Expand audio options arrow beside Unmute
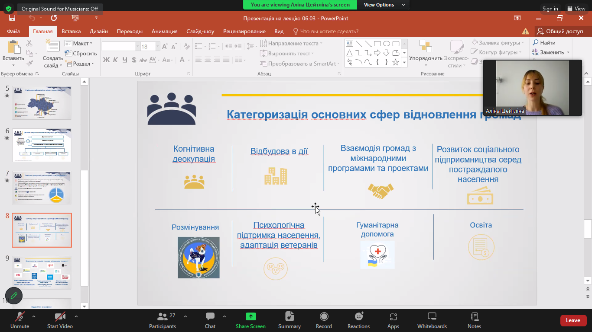The height and width of the screenshot is (332, 592). coord(34,316)
